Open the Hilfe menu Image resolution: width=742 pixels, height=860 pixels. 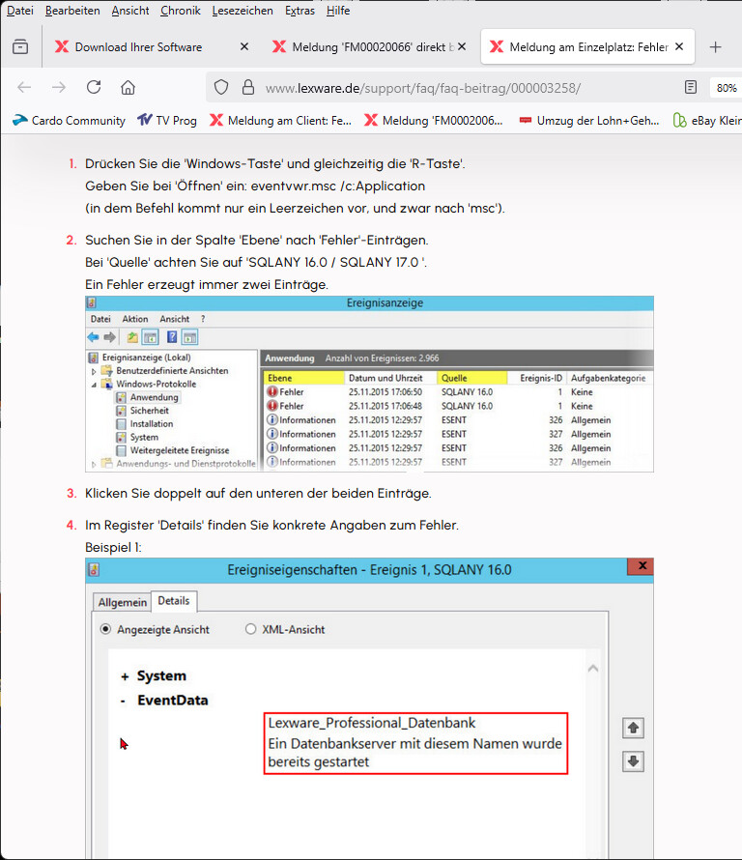pyautogui.click(x=338, y=11)
